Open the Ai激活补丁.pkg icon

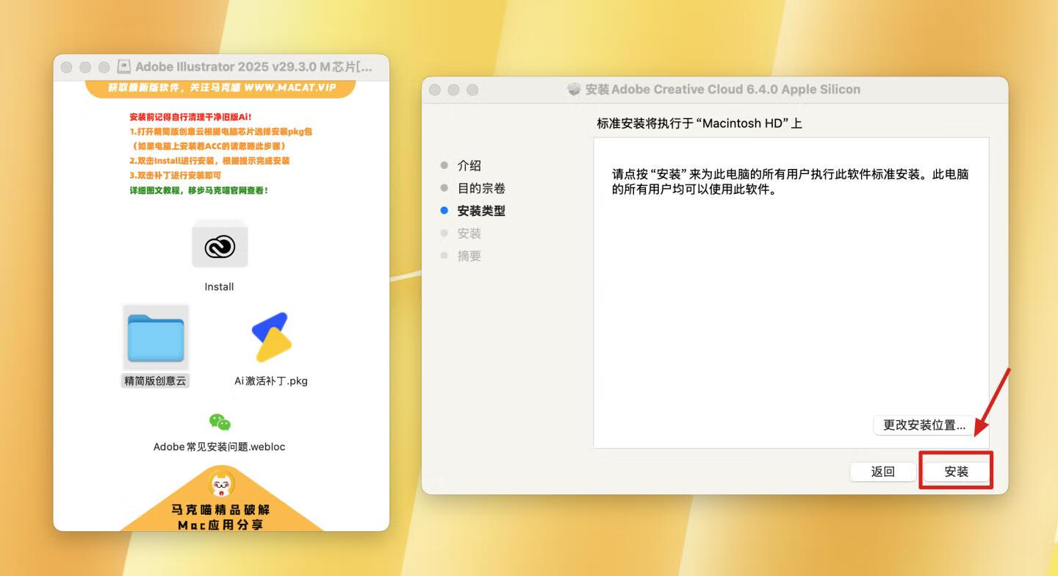pos(271,337)
